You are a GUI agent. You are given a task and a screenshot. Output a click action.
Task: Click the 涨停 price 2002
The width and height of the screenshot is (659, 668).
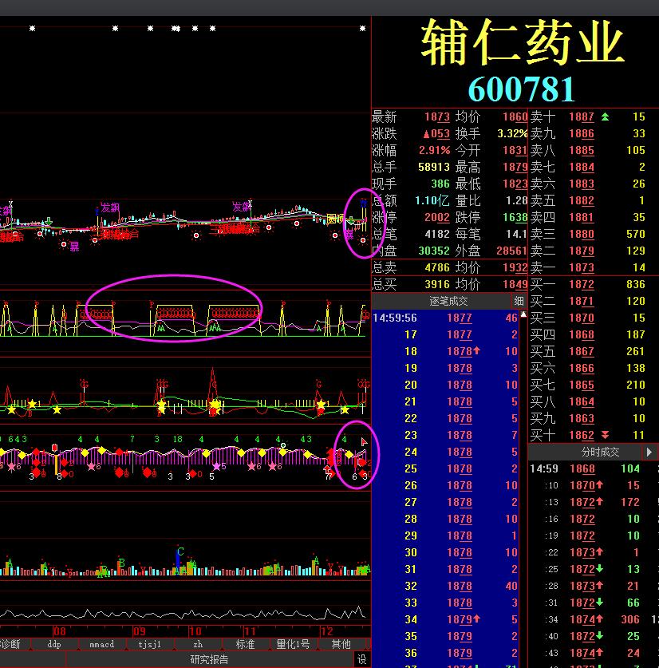[437, 217]
